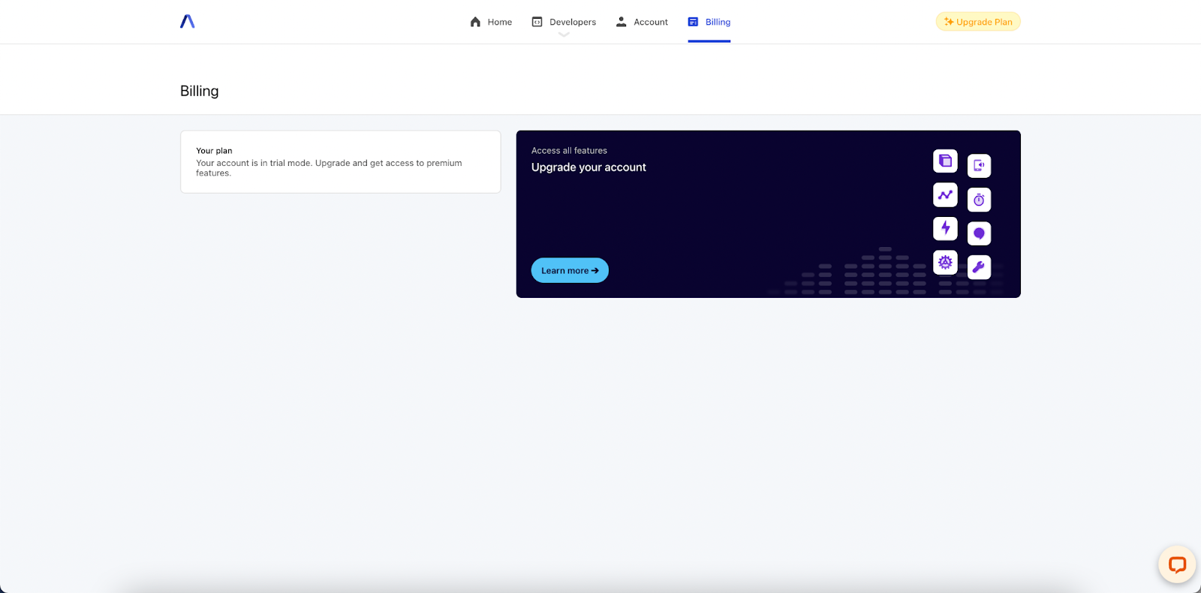Screen dimensions: 1201x593
Task: Open the Account tab
Action: pos(642,22)
